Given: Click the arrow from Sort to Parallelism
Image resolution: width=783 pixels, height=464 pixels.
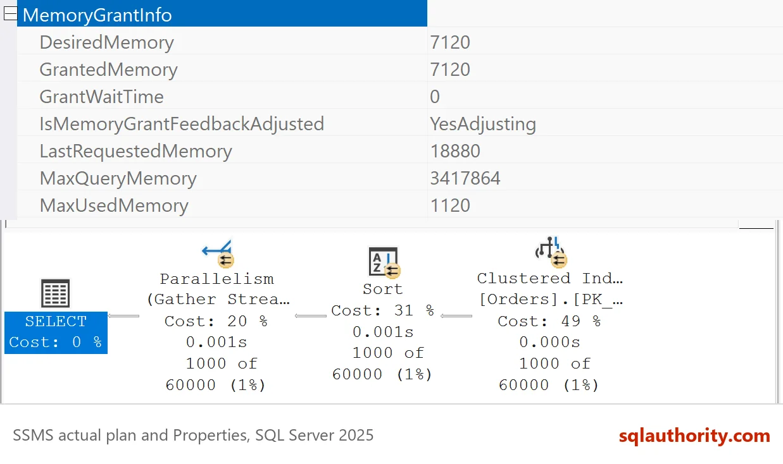Looking at the screenshot, I should 311,315.
